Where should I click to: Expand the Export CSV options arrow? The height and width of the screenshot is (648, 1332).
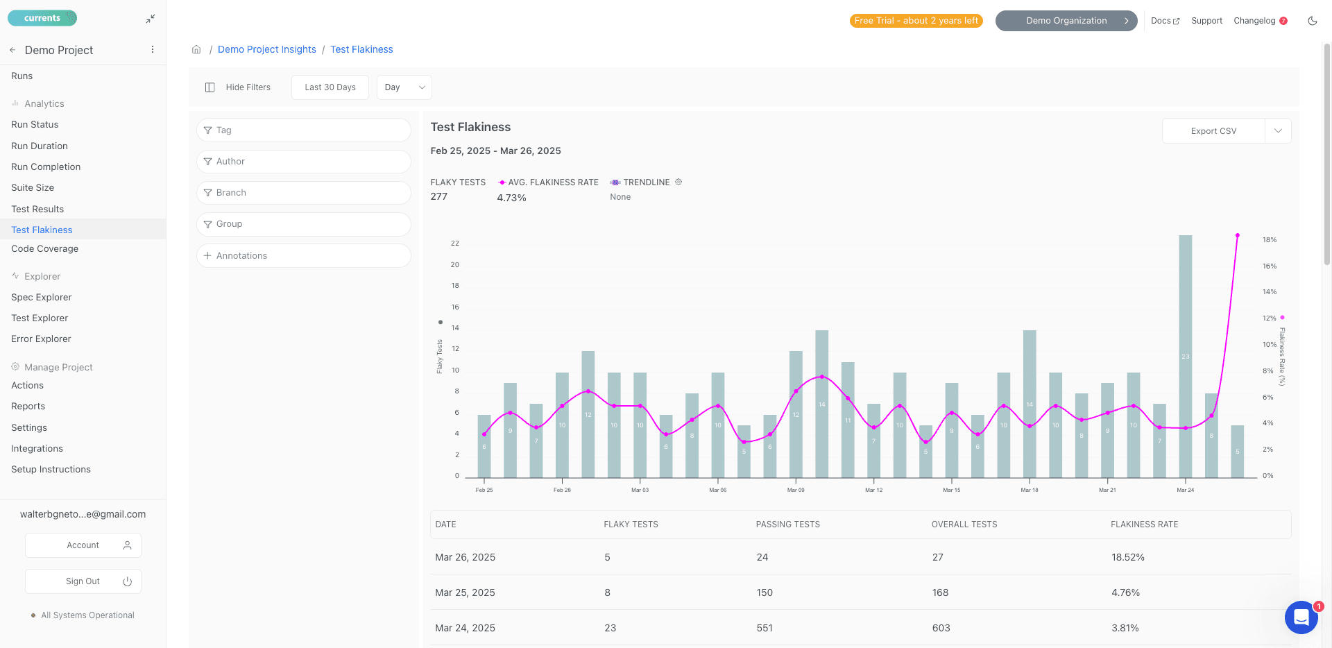coord(1278,131)
